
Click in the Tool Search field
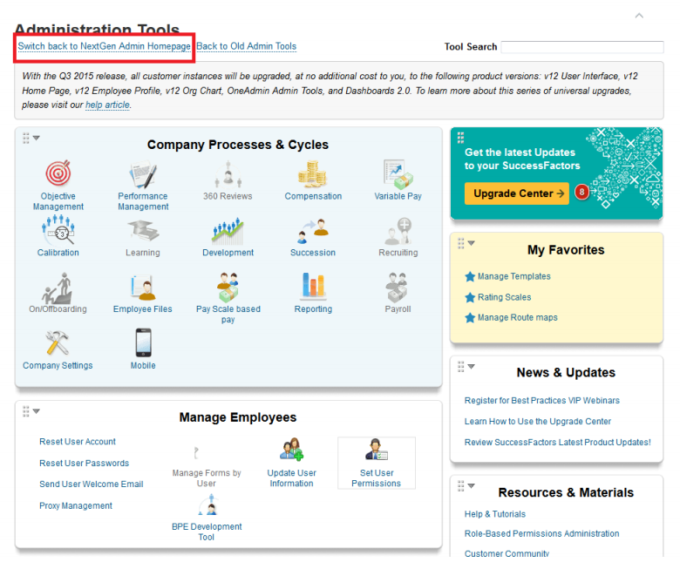coord(582,47)
